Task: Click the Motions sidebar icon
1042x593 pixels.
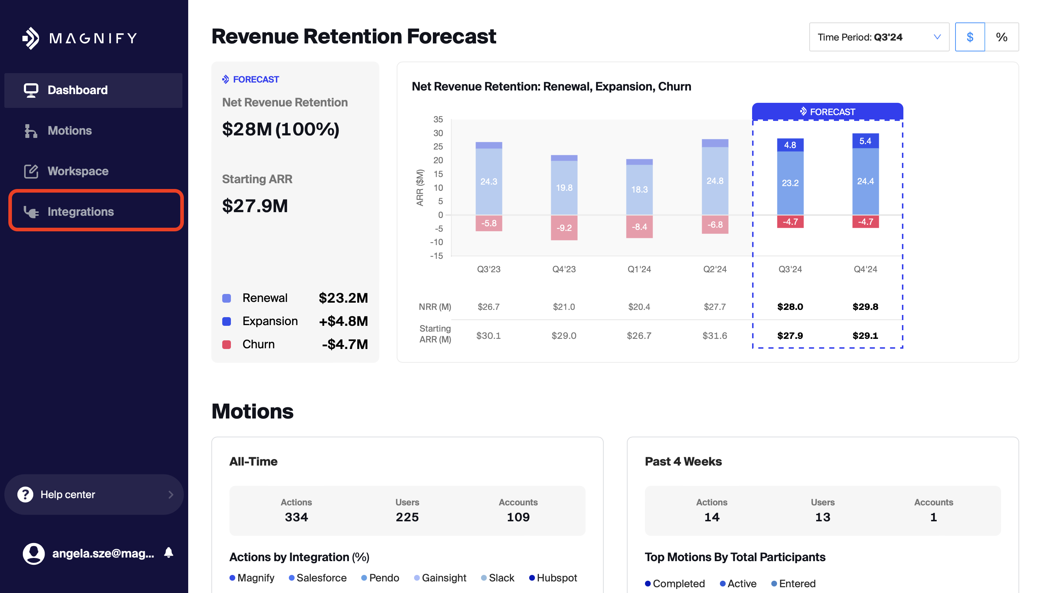Action: [31, 131]
